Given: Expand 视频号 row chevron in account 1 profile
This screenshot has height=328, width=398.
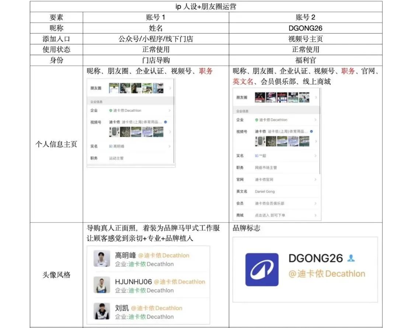Looking at the screenshot, I should tap(170, 132).
